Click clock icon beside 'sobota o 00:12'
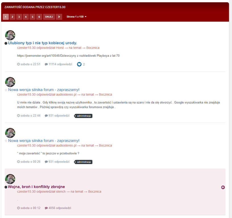This screenshot has width=232, height=218. 18,208
